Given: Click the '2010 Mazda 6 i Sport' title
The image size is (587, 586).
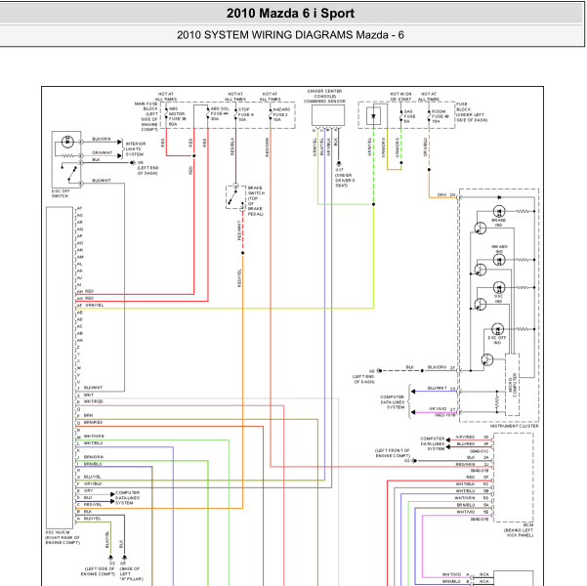Looking at the screenshot, I should [x=290, y=14].
